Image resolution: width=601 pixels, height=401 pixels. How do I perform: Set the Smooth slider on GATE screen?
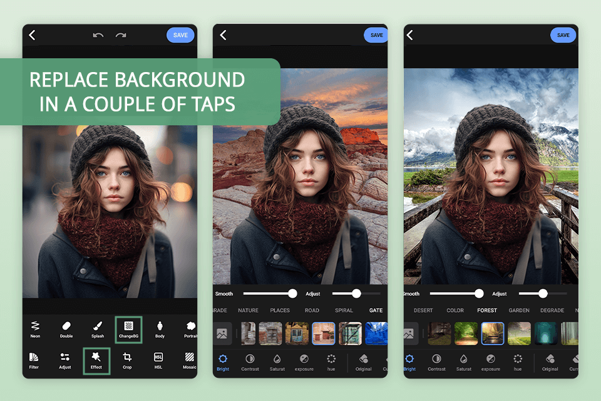coord(270,294)
